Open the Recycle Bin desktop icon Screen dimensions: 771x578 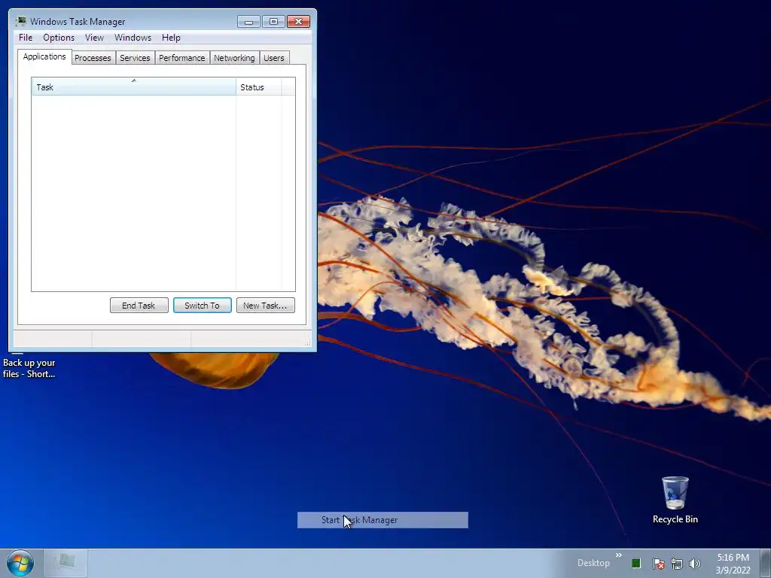tap(675, 500)
